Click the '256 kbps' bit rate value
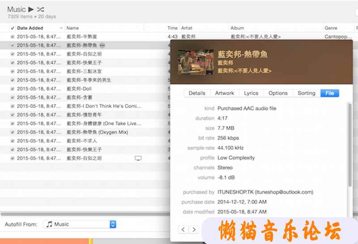The image size is (358, 244). point(228,138)
